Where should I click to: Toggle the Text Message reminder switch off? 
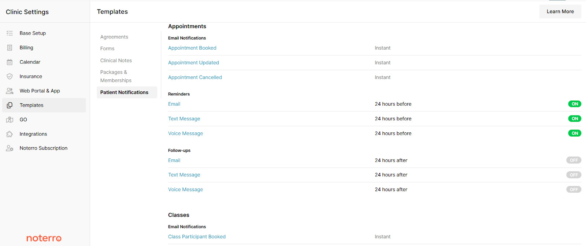[574, 118]
